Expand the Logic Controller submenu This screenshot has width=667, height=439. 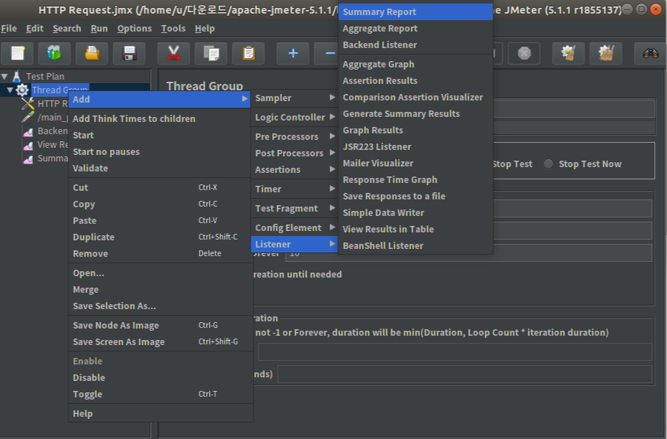pos(294,118)
